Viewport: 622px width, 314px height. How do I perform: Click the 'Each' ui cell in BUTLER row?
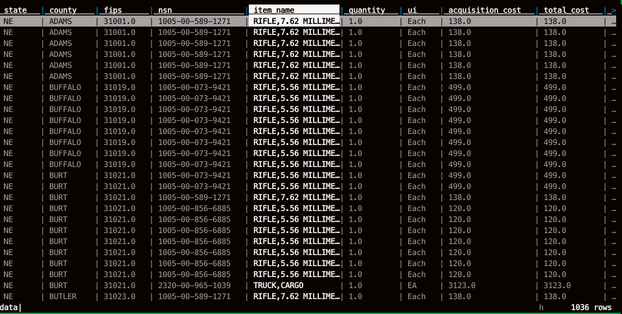point(417,297)
